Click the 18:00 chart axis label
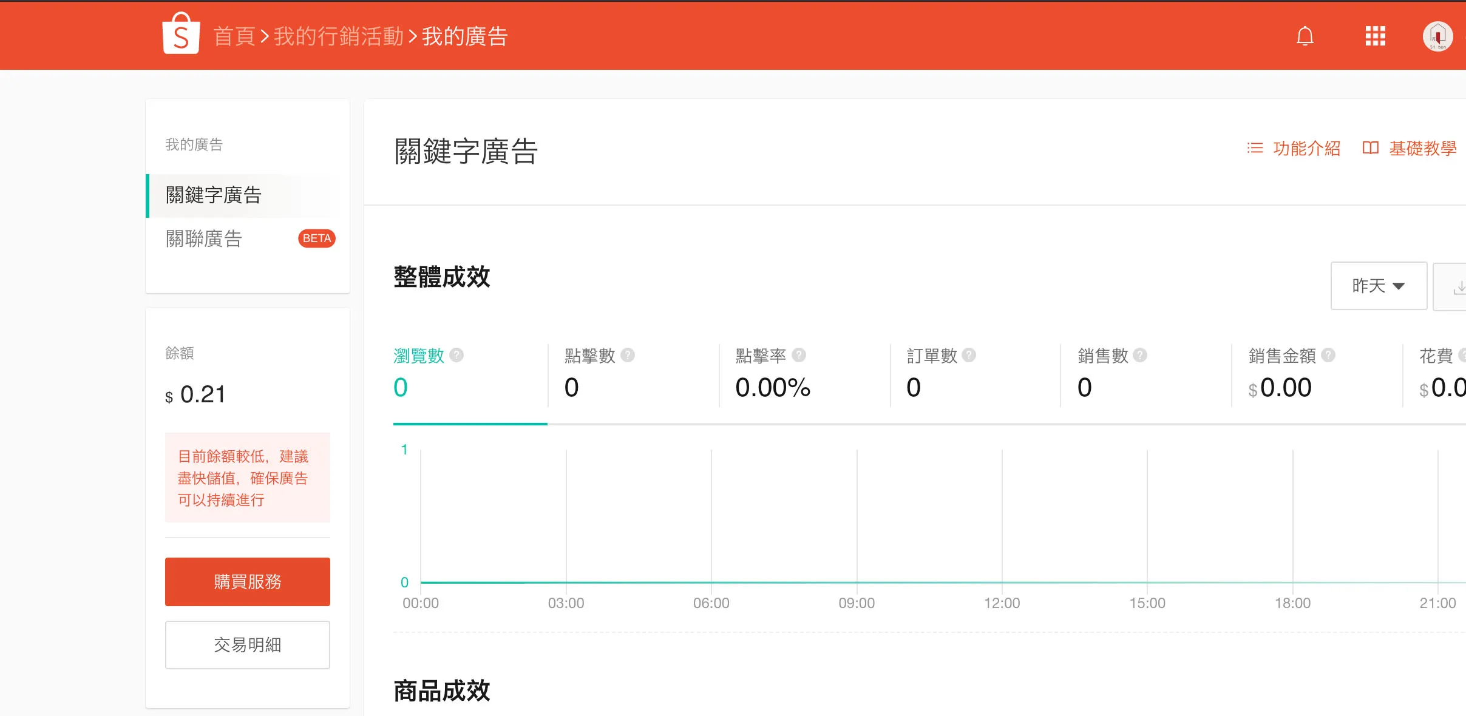This screenshot has width=1466, height=716. click(x=1292, y=603)
